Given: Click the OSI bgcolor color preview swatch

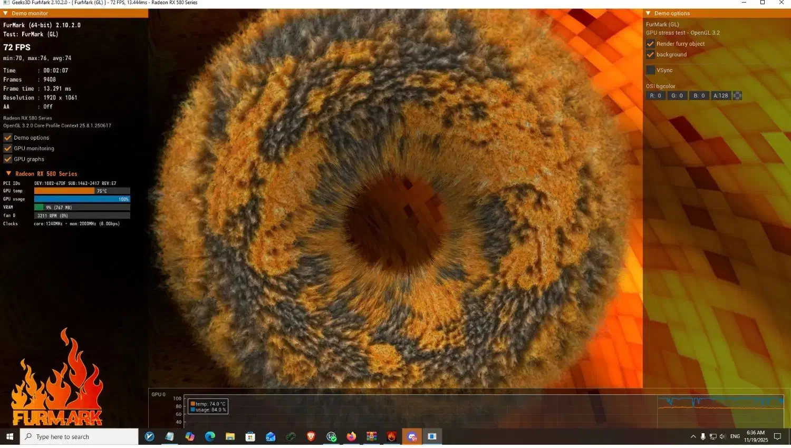Looking at the screenshot, I should (737, 96).
